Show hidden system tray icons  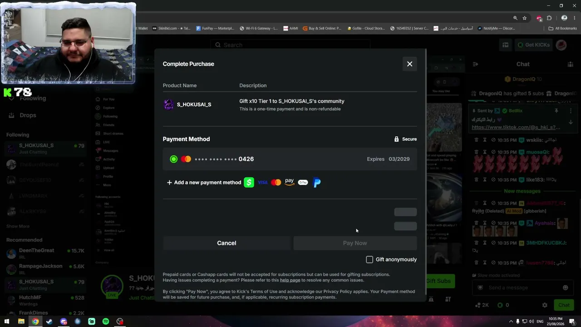[511, 322]
